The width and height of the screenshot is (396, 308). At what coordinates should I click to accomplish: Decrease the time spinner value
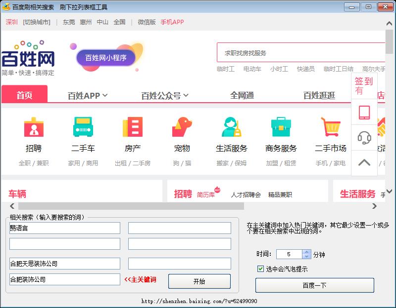point(306,256)
